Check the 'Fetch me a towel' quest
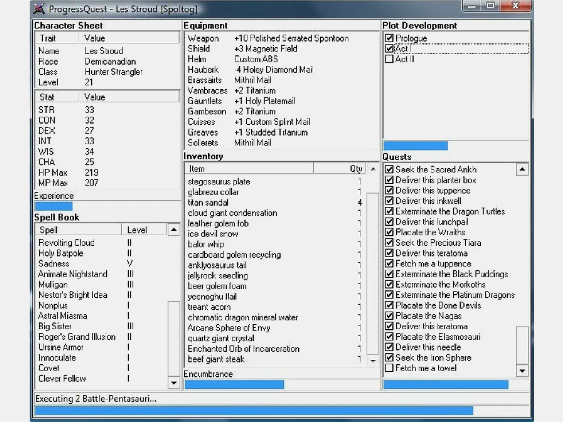This screenshot has width=563, height=422. (389, 368)
